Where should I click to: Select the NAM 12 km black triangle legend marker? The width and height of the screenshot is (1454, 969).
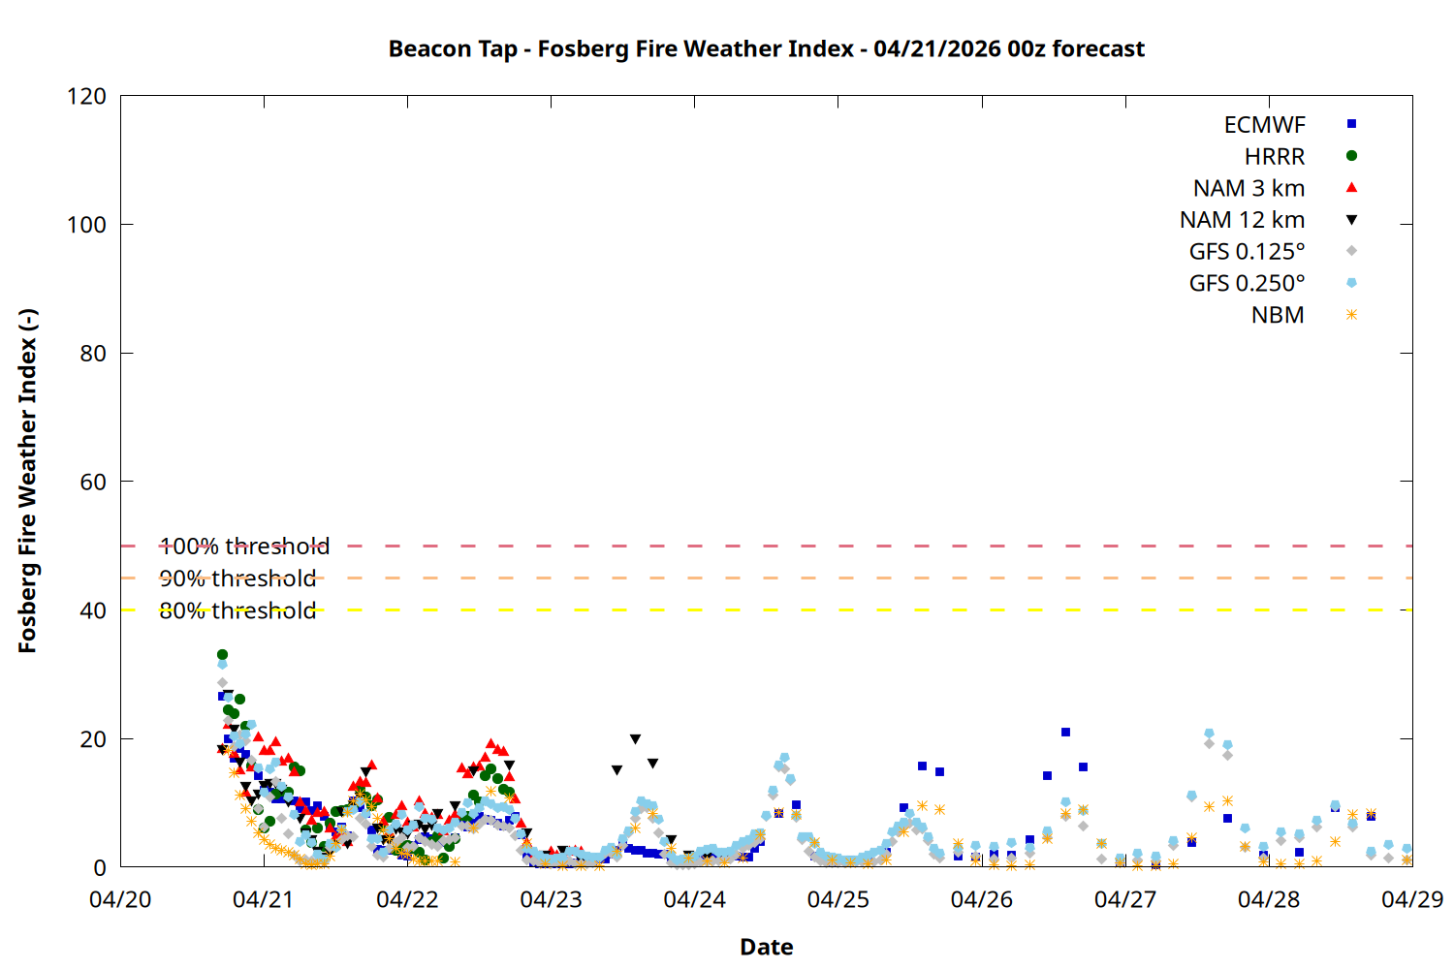pyautogui.click(x=1351, y=220)
